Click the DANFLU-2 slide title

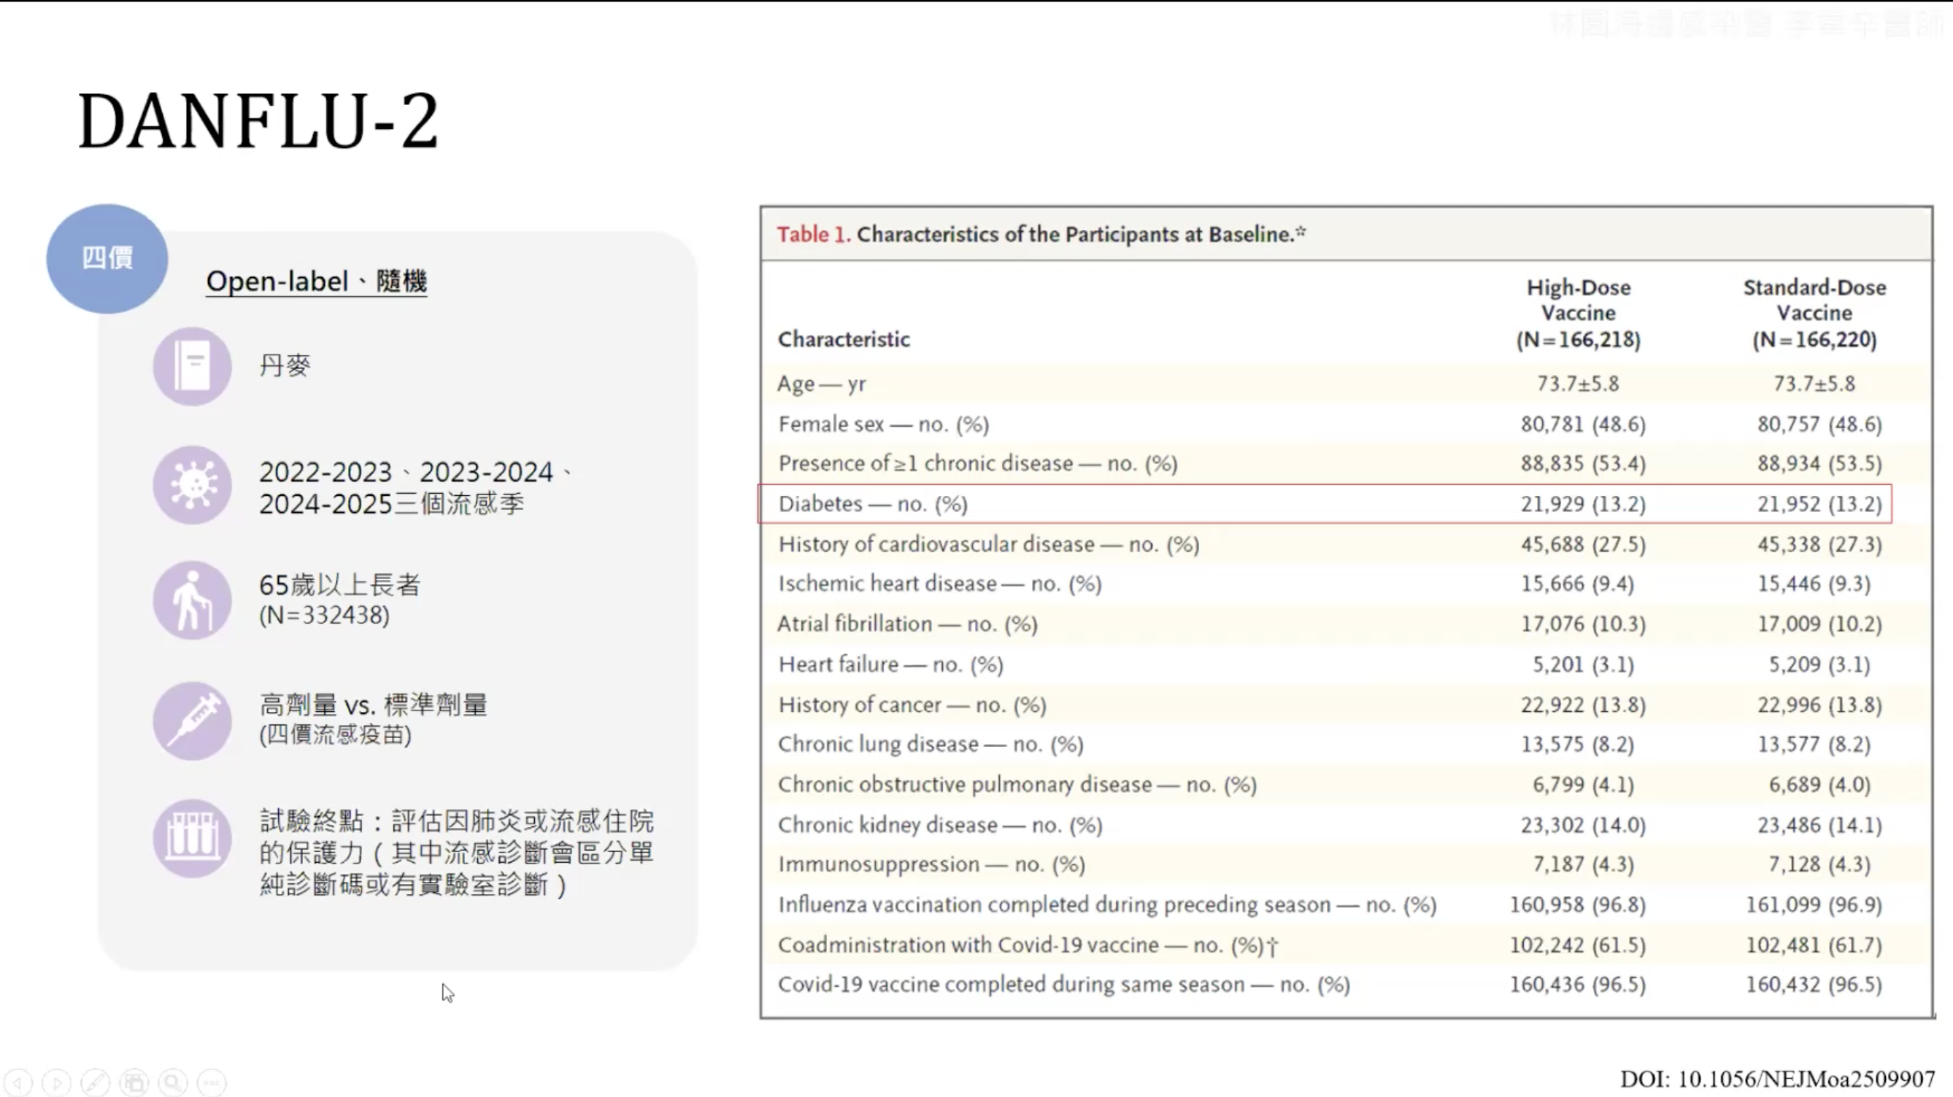(x=258, y=121)
